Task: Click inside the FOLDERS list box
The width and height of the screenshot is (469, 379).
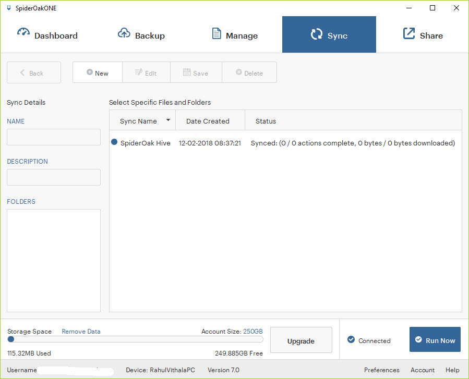Action: click(x=54, y=261)
